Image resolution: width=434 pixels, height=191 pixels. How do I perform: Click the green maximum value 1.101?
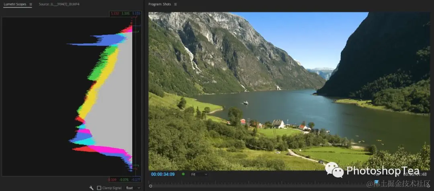[x=125, y=13]
